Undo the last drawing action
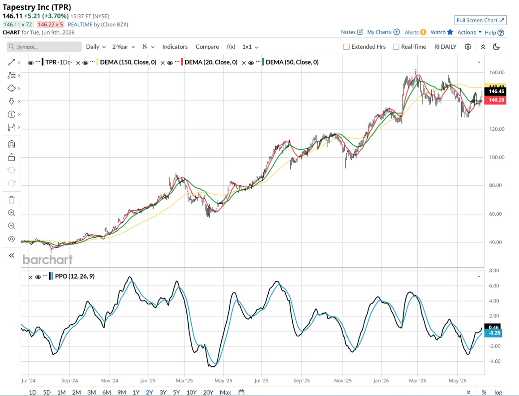The height and width of the screenshot is (396, 519). pyautogui.click(x=11, y=170)
